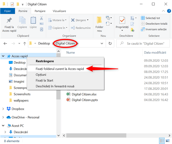Image resolution: width=172 pixels, height=144 pixels.
Task: Click the scissors Cut icon
Action: [41, 18]
